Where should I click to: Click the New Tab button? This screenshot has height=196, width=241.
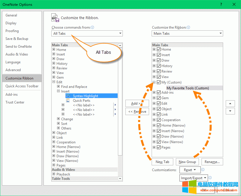(x=162, y=162)
